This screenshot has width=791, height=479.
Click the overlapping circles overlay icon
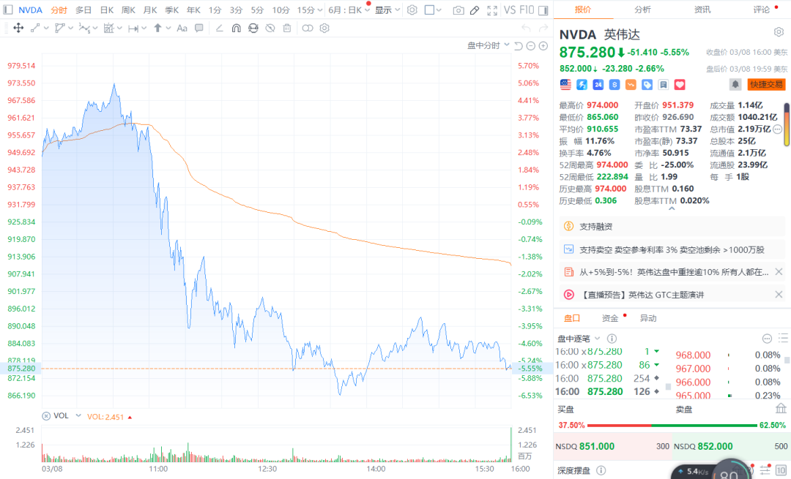click(307, 29)
